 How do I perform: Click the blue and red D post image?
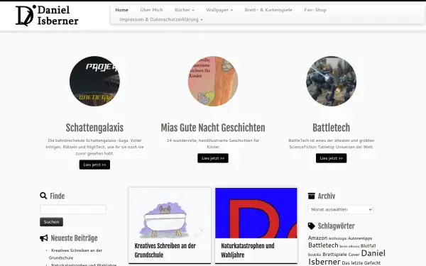256,213
